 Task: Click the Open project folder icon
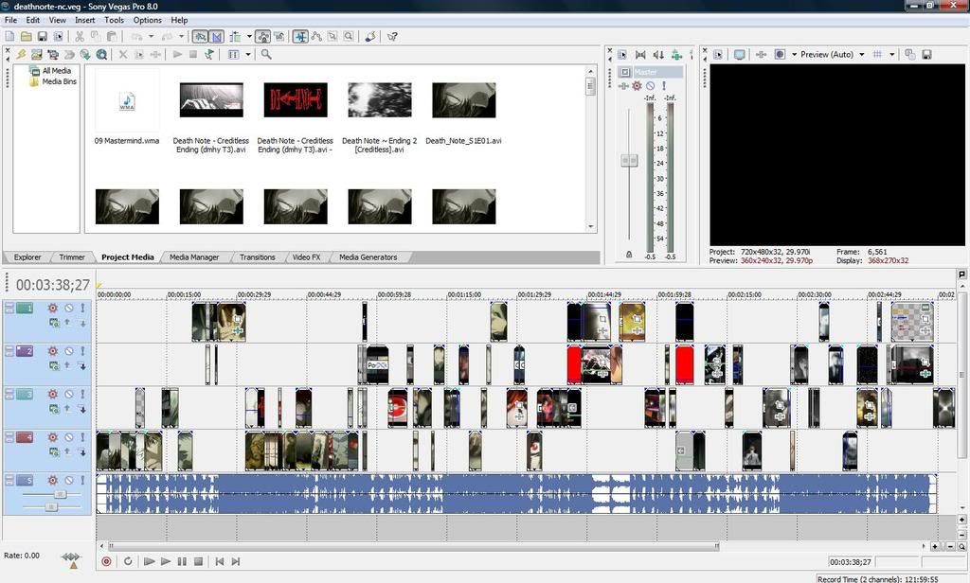point(26,37)
